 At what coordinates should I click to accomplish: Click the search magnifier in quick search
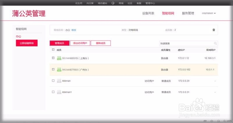tap(215, 43)
